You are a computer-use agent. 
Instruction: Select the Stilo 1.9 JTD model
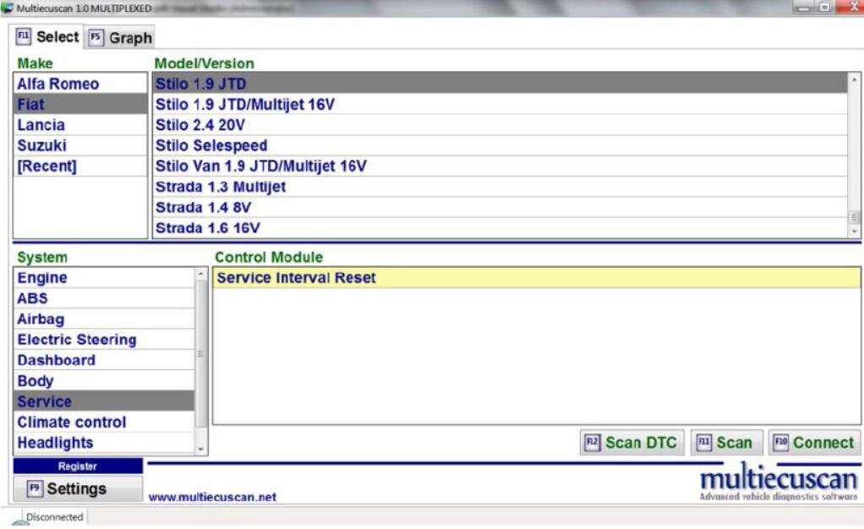[500, 84]
